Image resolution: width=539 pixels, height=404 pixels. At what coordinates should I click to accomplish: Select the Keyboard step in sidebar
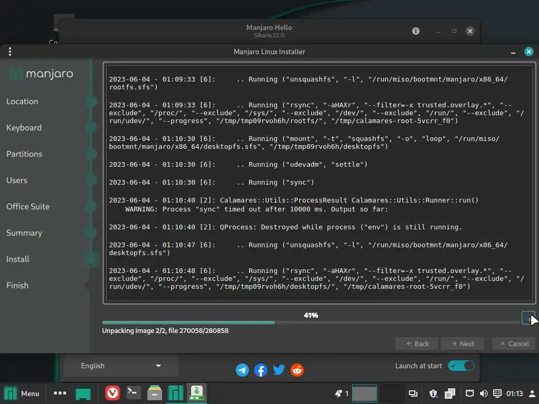coord(24,127)
